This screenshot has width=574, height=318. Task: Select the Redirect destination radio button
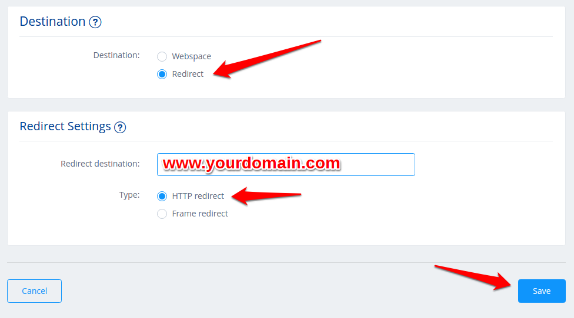pyautogui.click(x=162, y=74)
